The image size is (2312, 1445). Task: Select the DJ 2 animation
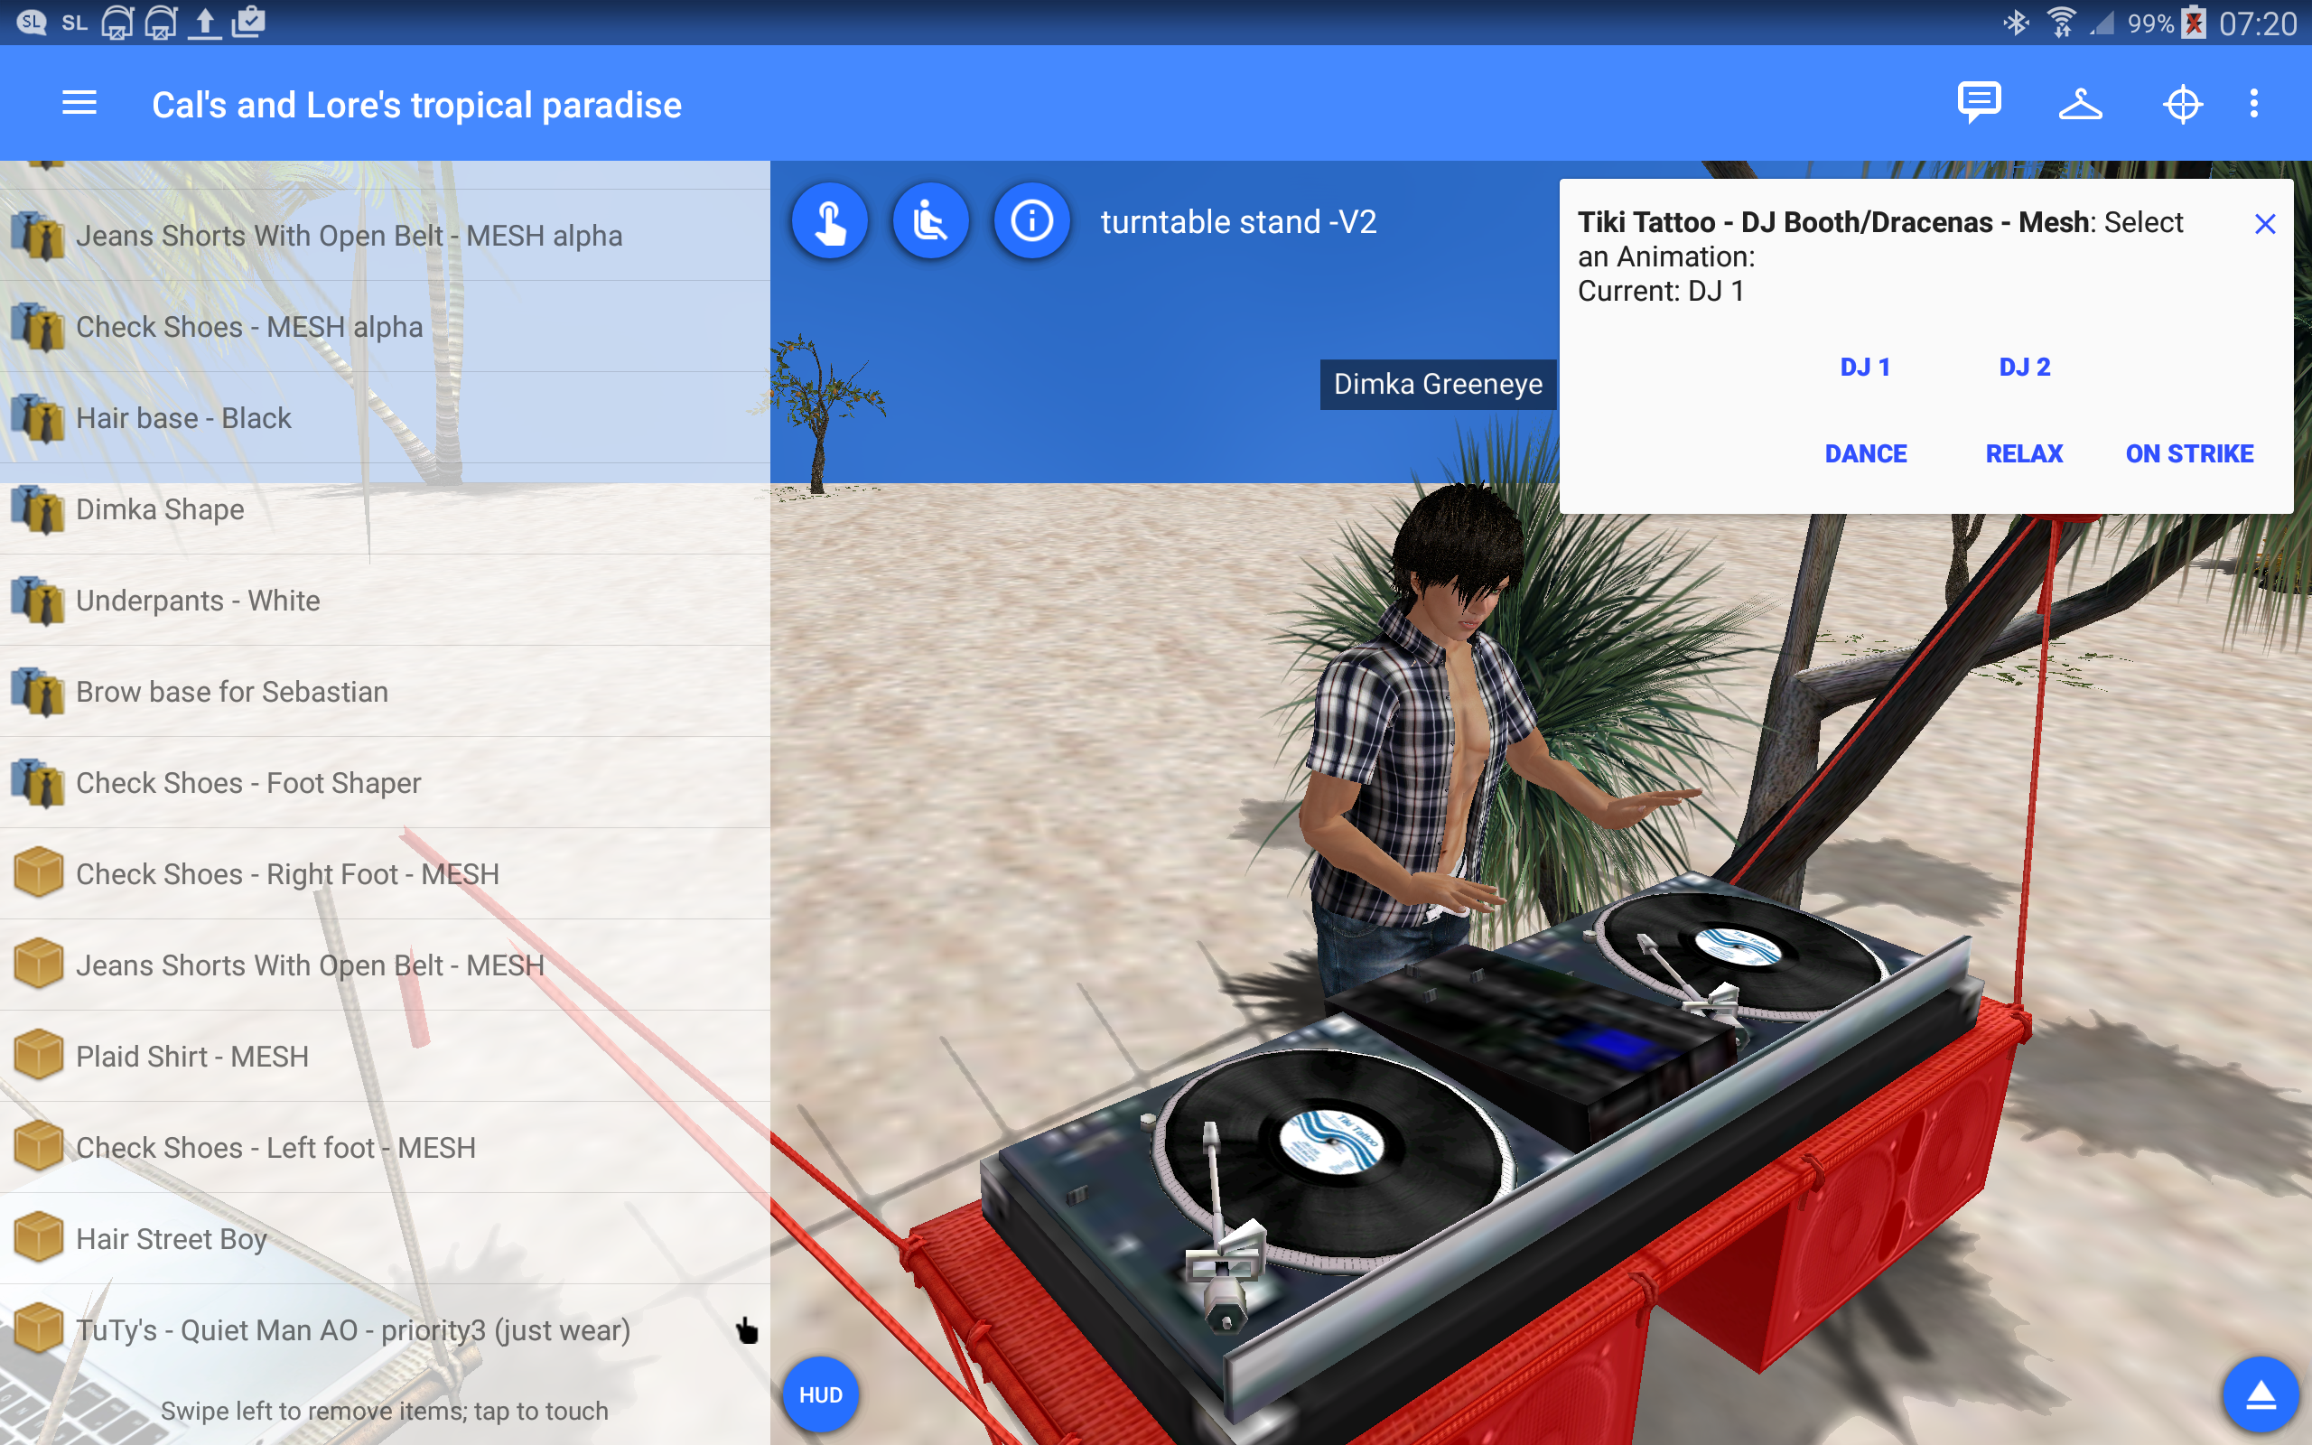(x=2025, y=367)
